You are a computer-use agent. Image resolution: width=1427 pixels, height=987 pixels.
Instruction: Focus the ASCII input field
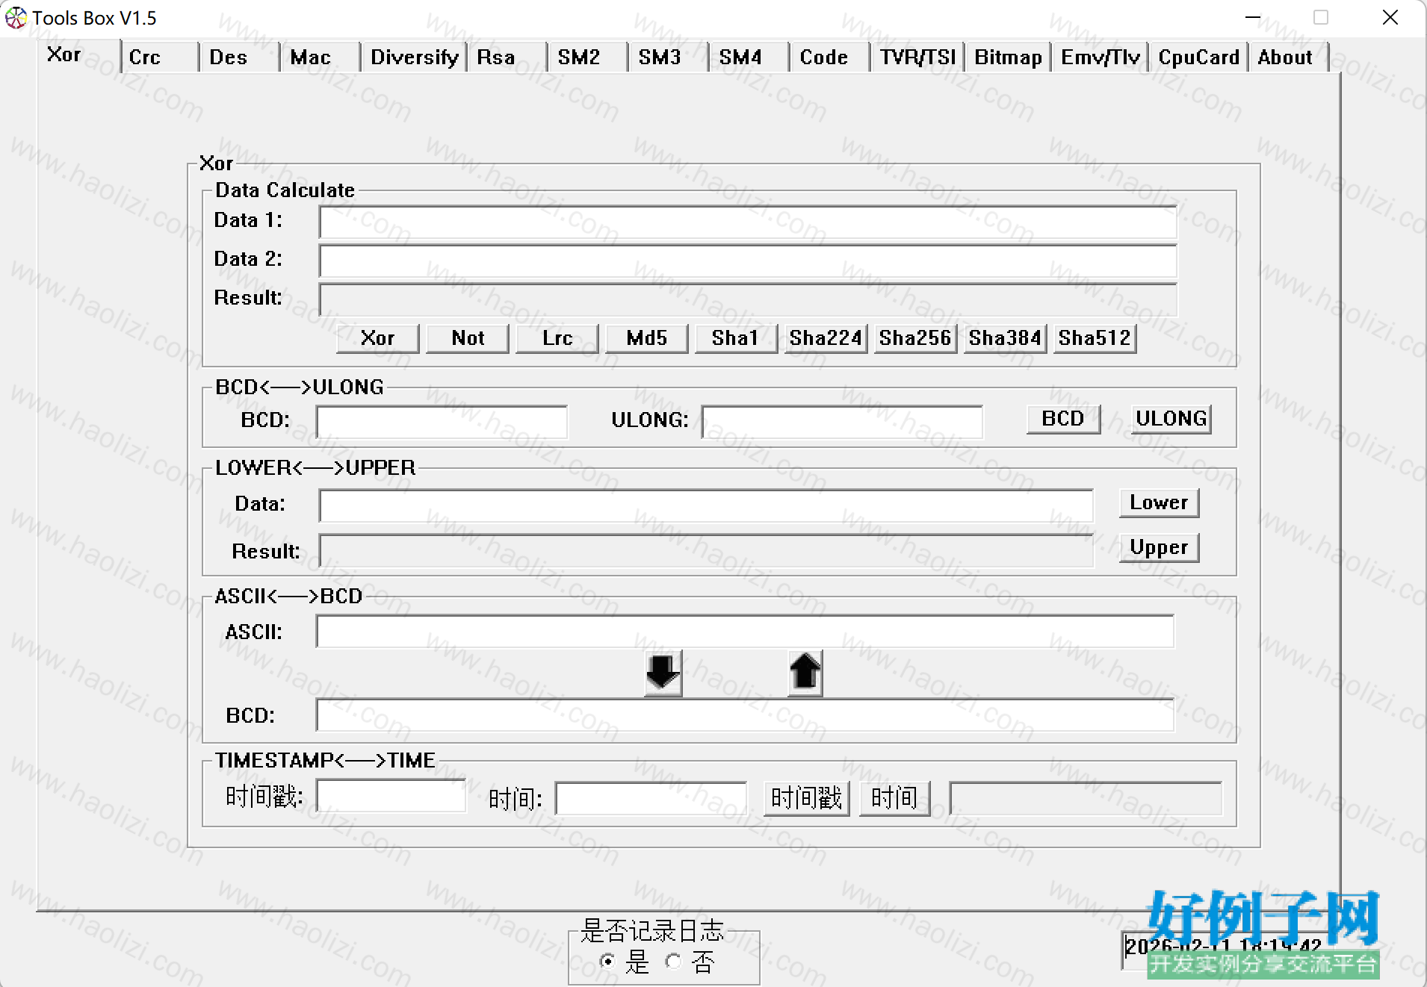coord(745,632)
